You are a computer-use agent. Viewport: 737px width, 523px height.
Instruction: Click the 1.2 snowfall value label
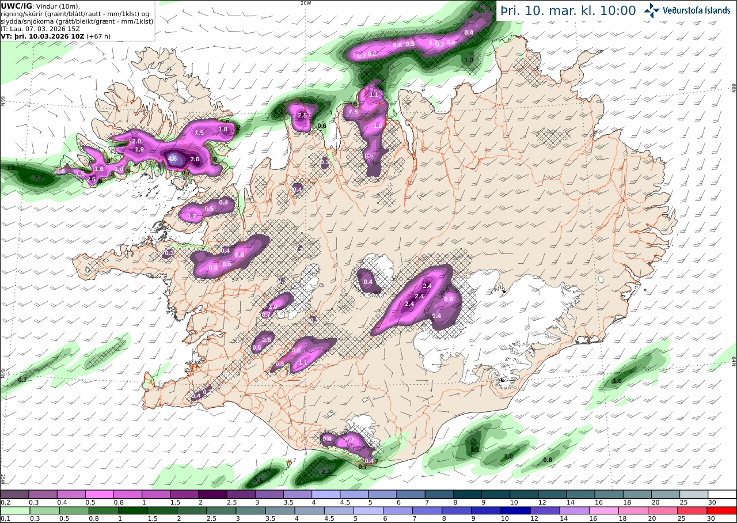[192, 216]
